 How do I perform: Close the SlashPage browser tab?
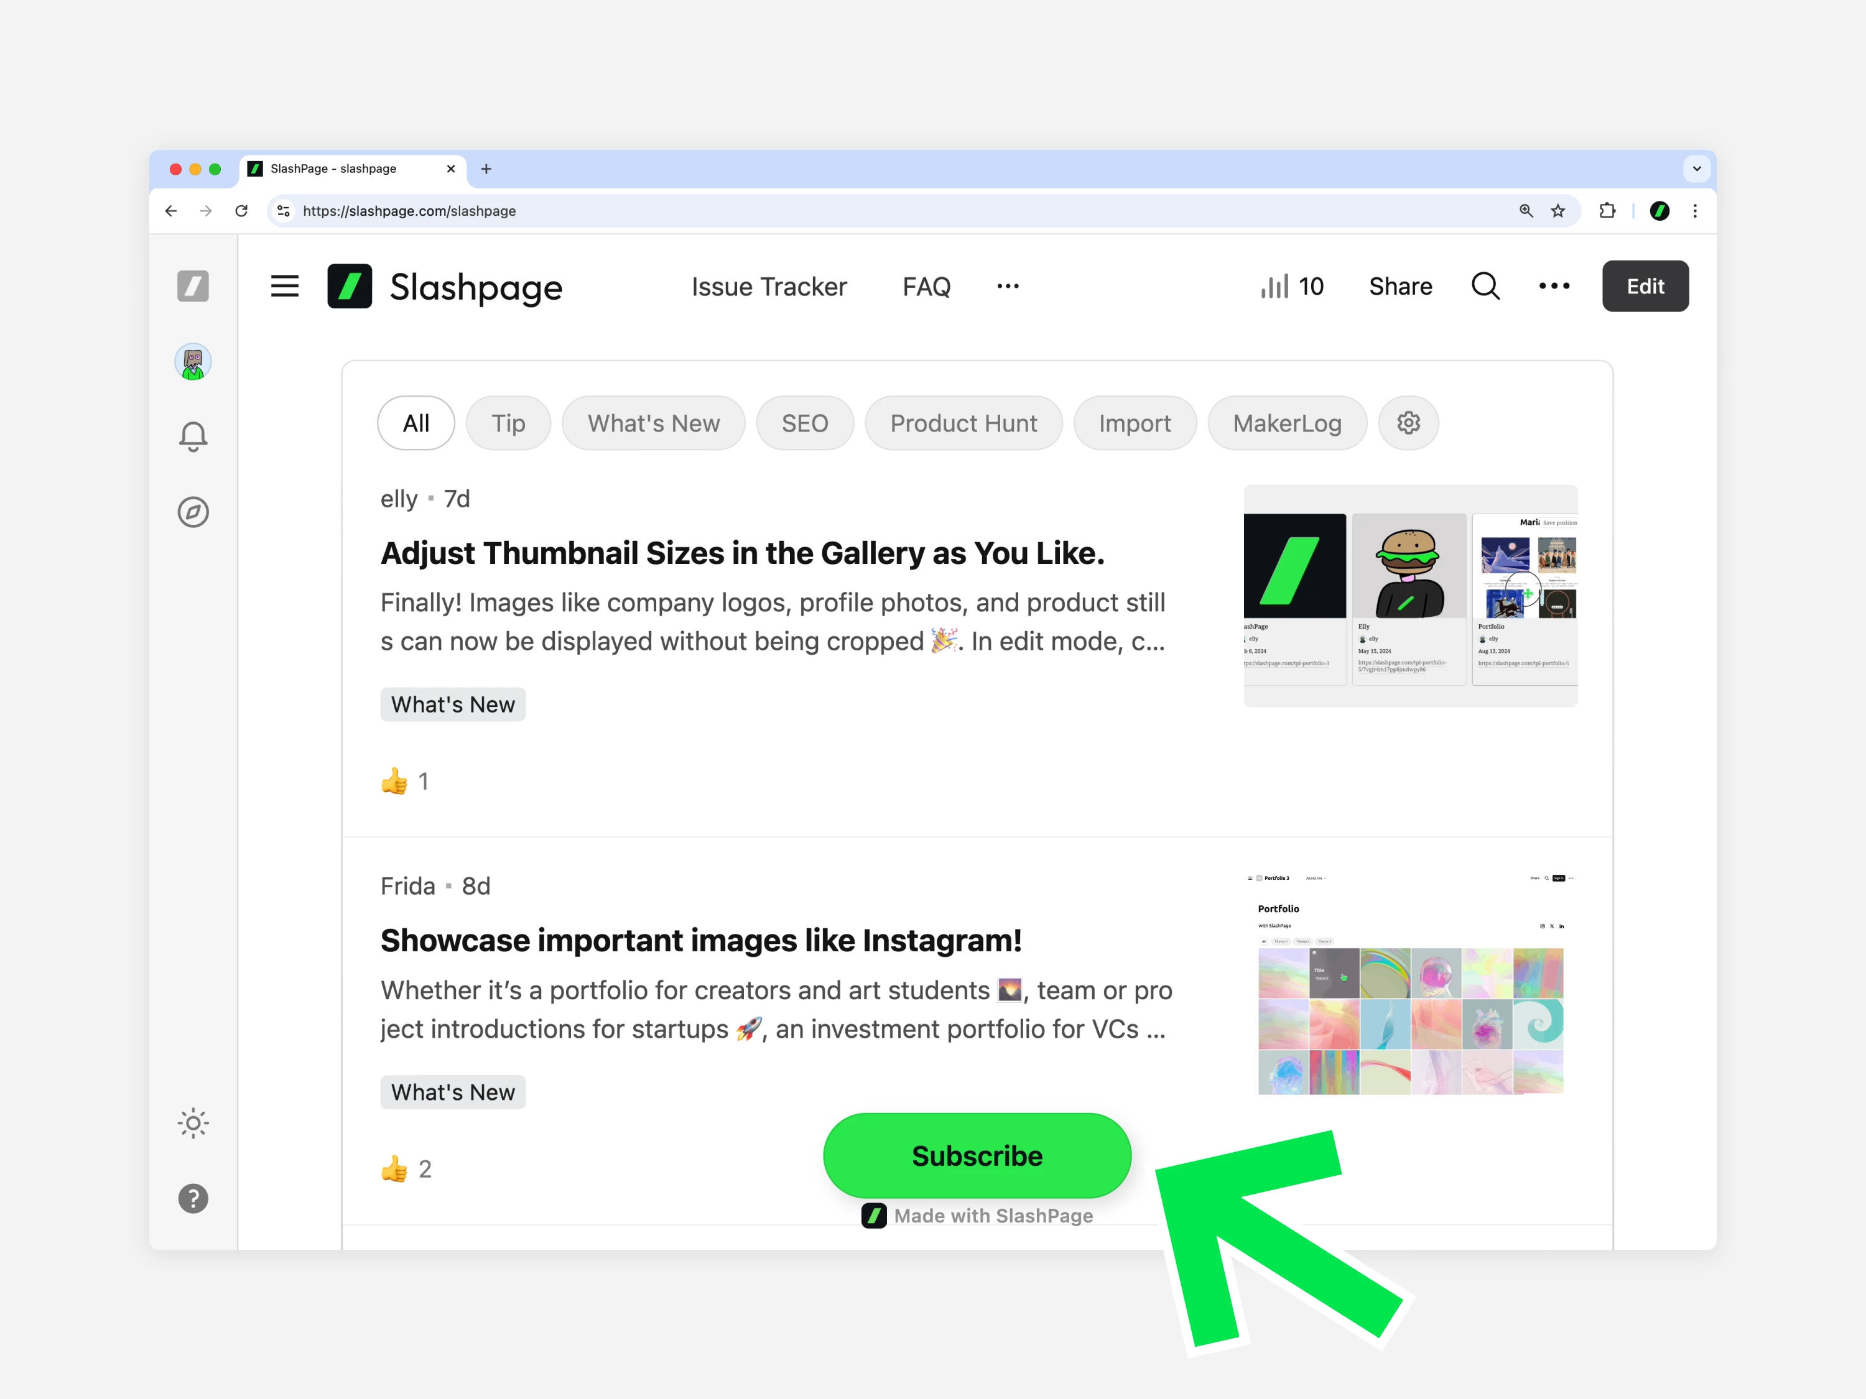450,169
